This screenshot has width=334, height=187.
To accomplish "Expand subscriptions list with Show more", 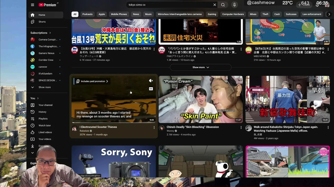I will point(46,87).
